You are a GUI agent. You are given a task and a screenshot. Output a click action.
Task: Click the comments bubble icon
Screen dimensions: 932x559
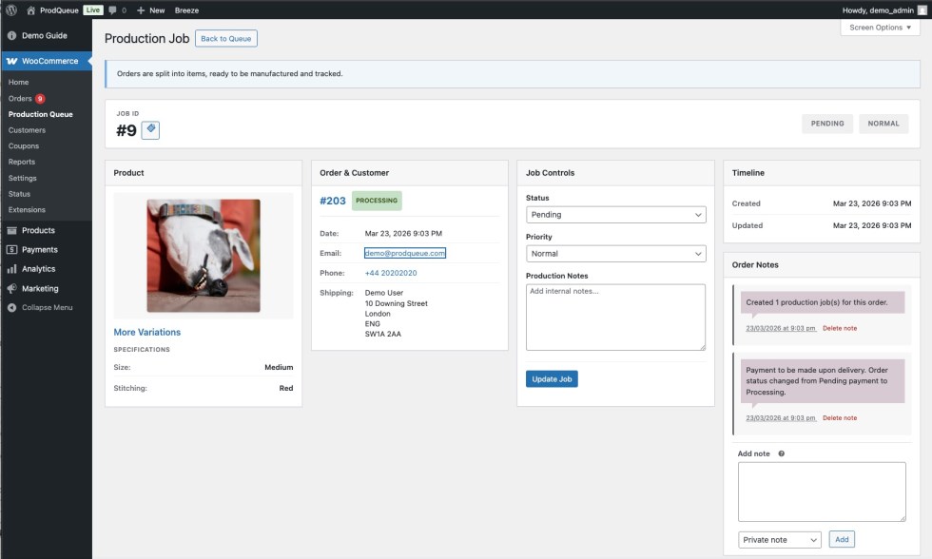click(x=113, y=10)
